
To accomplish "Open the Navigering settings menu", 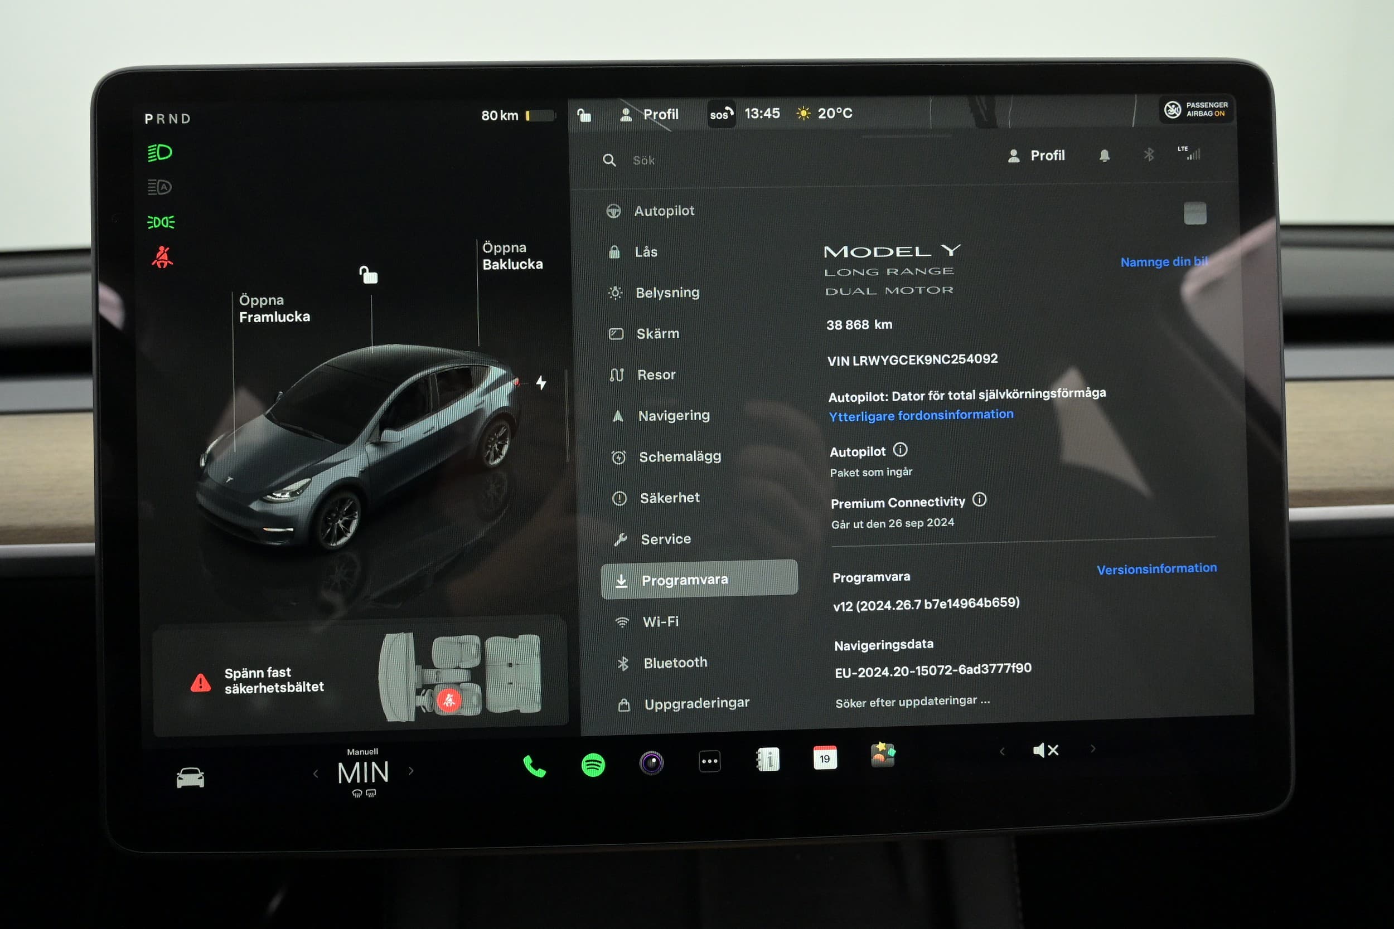I will pos(661,416).
